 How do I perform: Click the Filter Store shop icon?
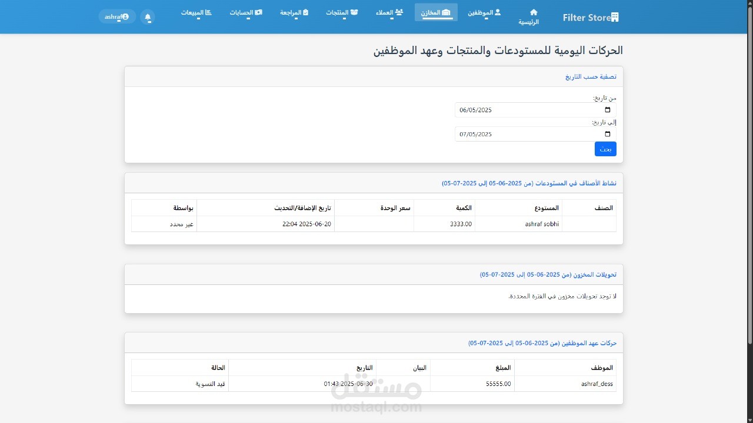[x=615, y=18]
